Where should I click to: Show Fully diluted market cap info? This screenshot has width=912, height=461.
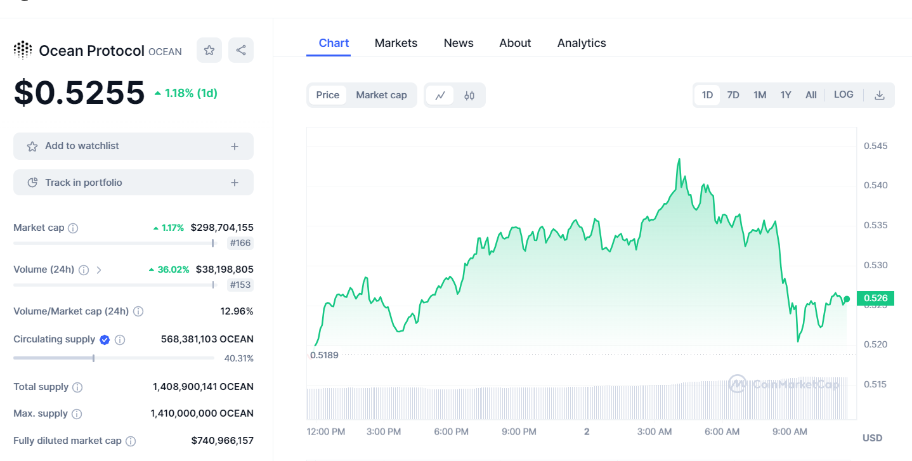[x=131, y=441]
